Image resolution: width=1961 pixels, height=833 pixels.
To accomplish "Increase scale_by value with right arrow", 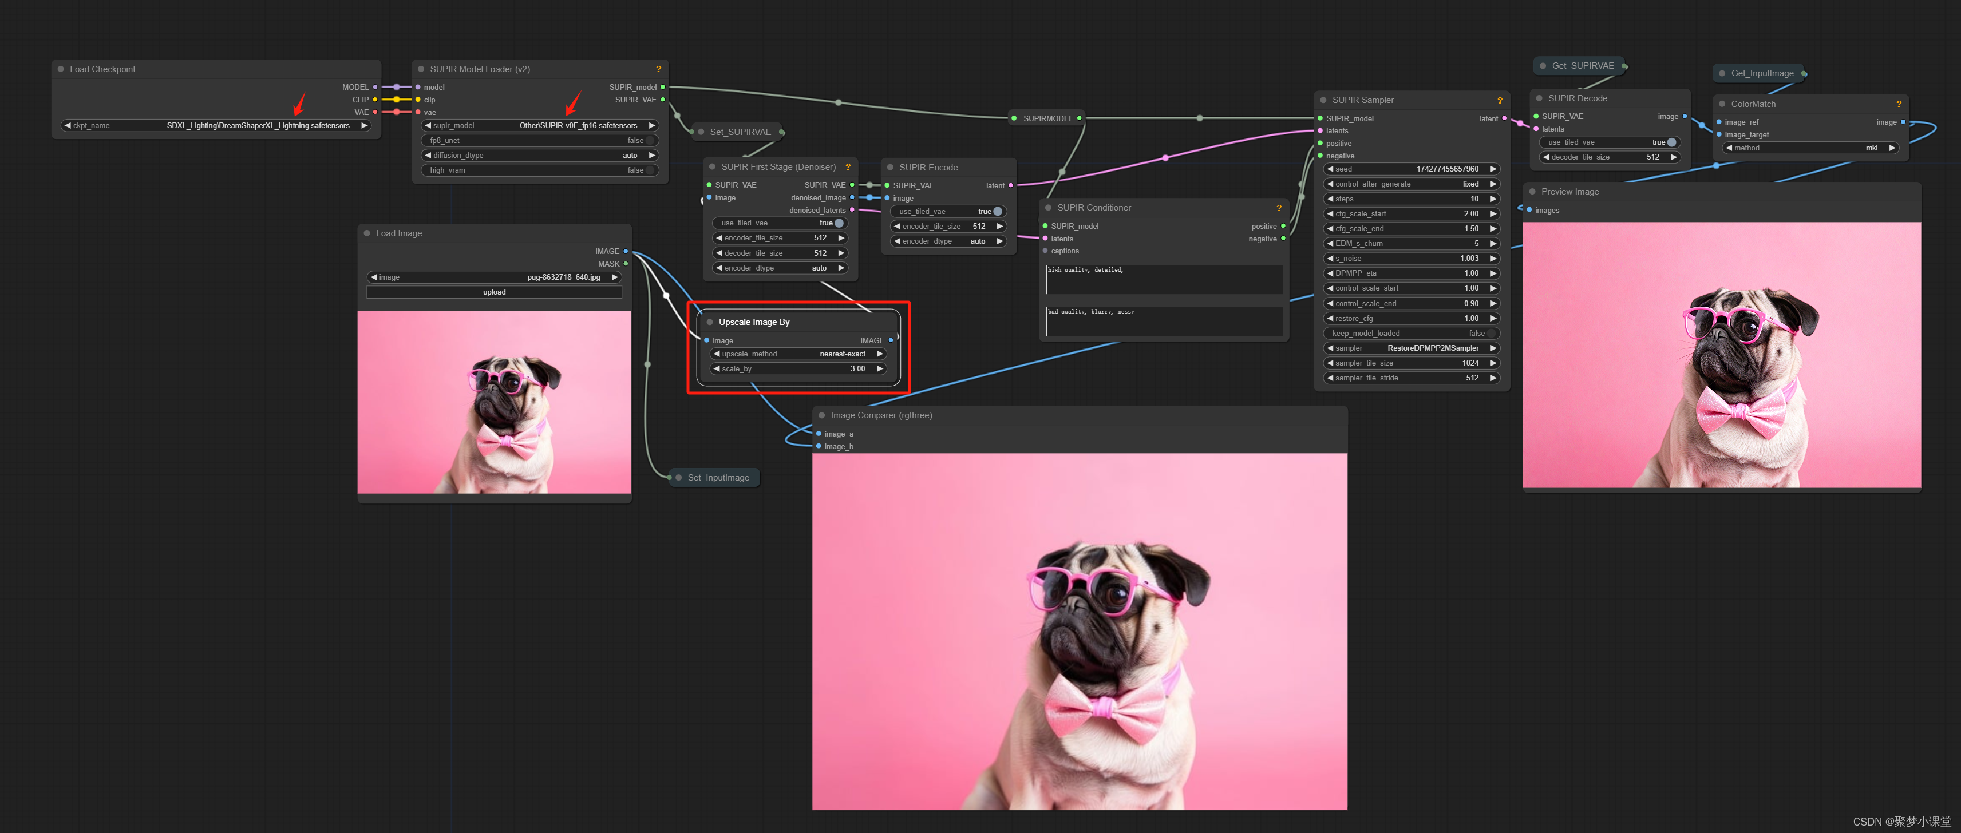I will tap(880, 369).
